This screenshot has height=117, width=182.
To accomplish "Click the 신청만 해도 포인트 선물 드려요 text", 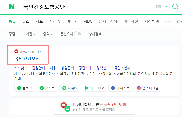I will point(94,110).
